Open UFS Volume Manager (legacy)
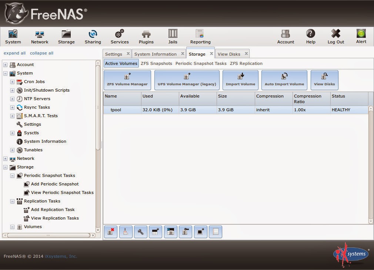This screenshot has height=270, width=374. [187, 80]
